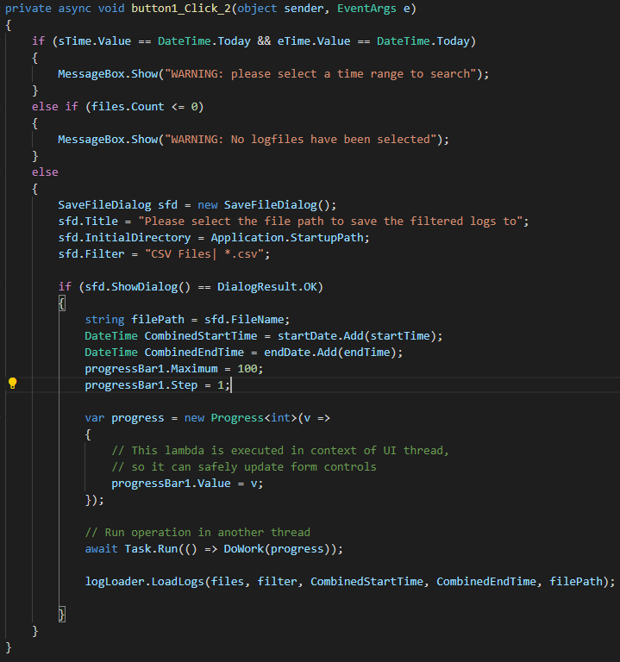Click progressBar1.Value assignment
The width and height of the screenshot is (620, 662).
pyautogui.click(x=187, y=483)
